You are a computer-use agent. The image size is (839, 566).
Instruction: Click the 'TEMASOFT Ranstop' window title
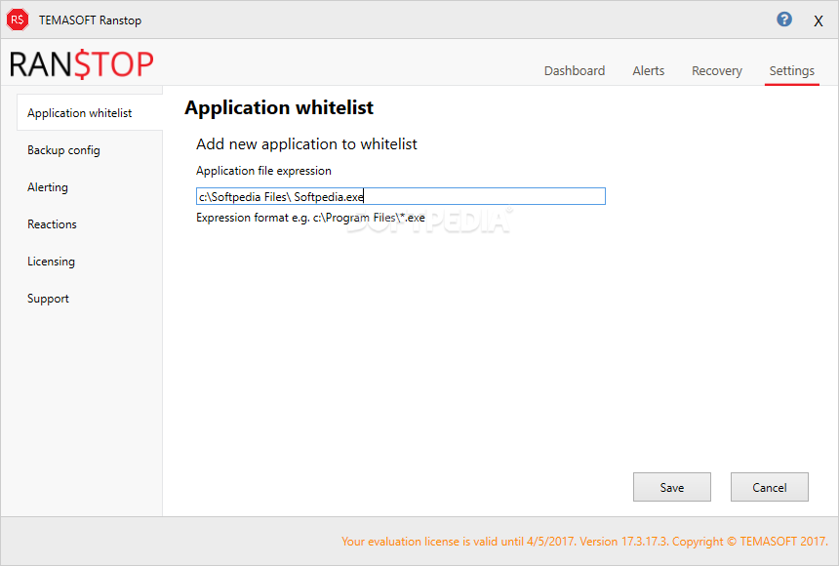[x=90, y=20]
